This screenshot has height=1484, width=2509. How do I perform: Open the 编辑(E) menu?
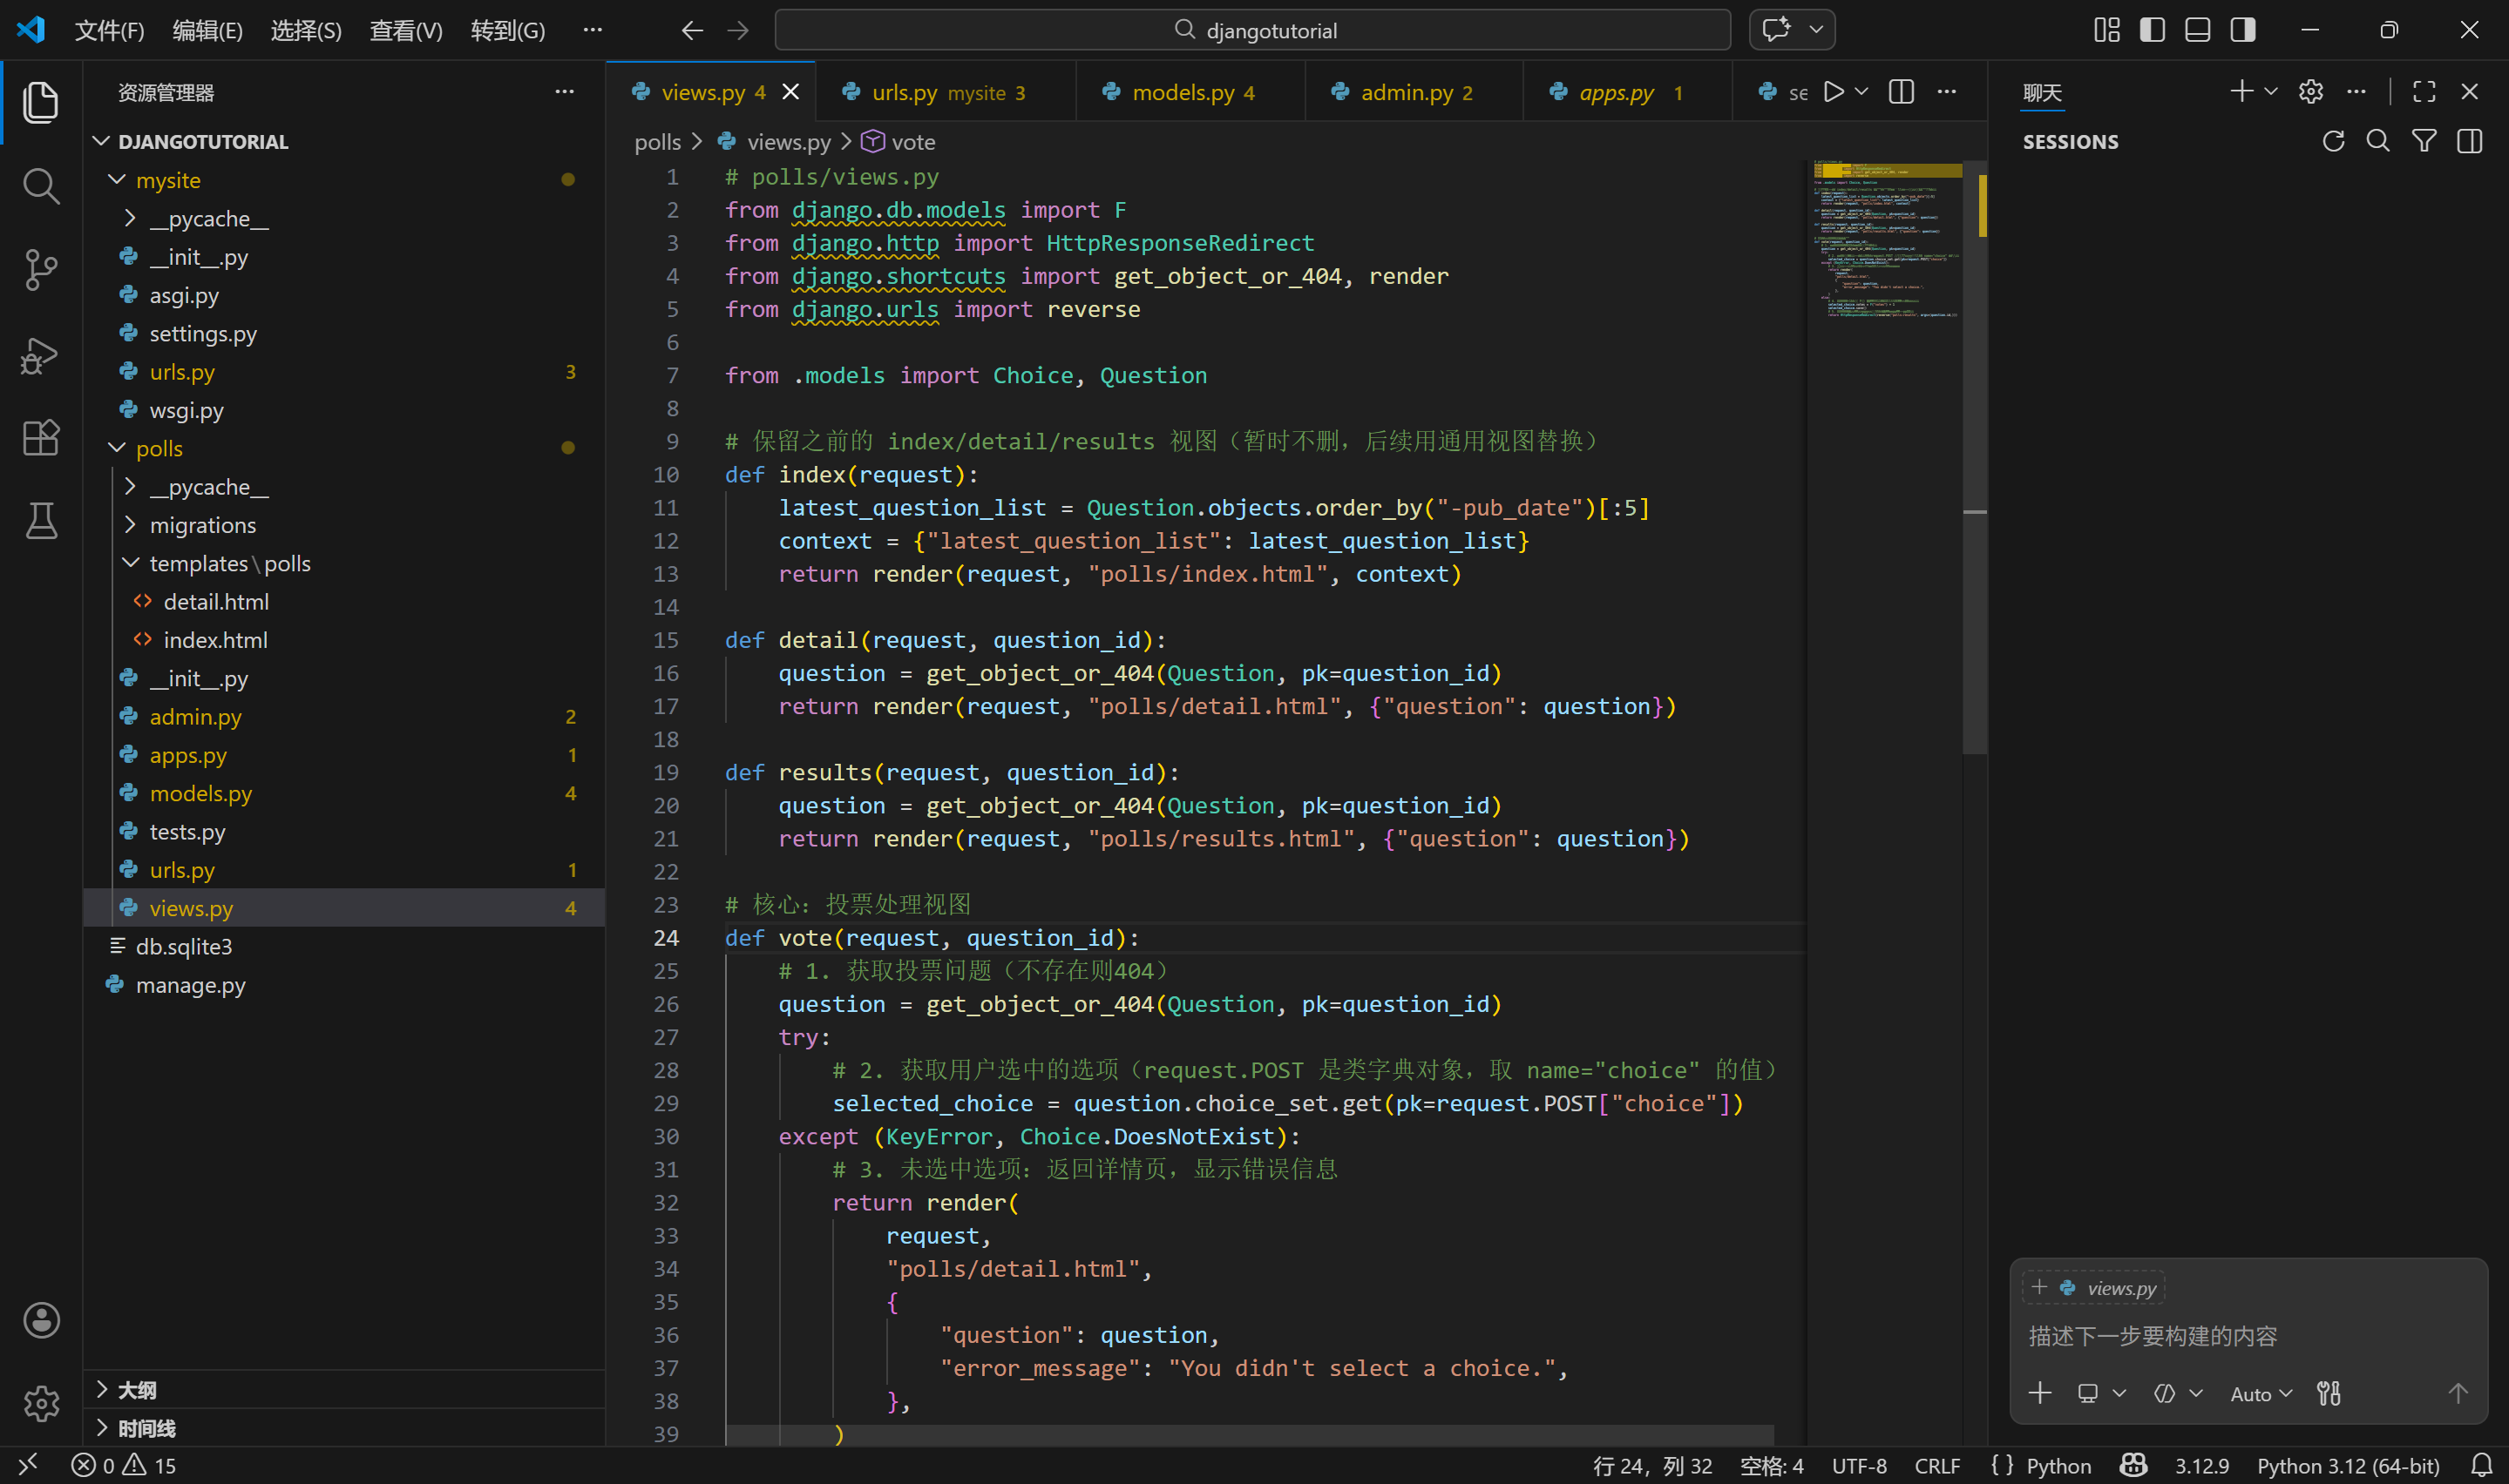207,30
